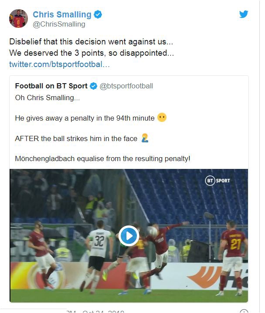Click verified badge beside Football on BT Sport
Image resolution: width=265 pixels, height=313 pixels.
(93, 86)
